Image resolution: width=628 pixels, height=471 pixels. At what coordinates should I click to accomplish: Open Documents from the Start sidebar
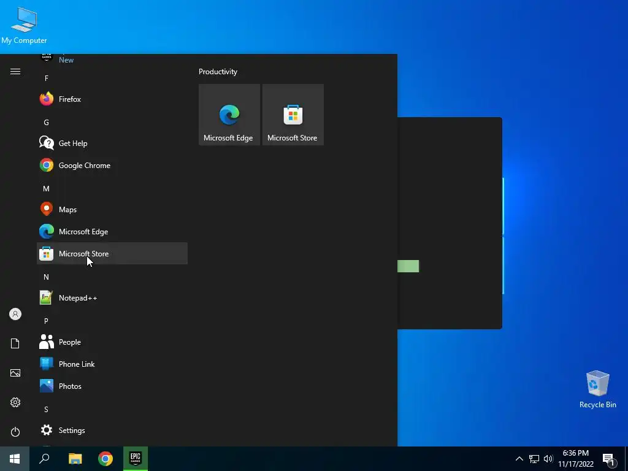tap(15, 343)
